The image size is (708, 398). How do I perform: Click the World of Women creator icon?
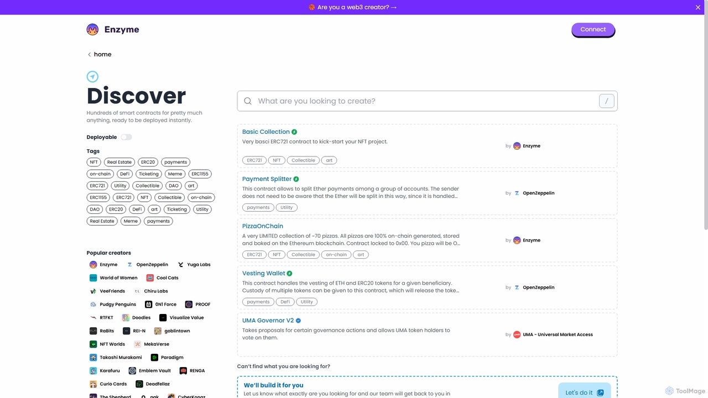click(x=93, y=278)
